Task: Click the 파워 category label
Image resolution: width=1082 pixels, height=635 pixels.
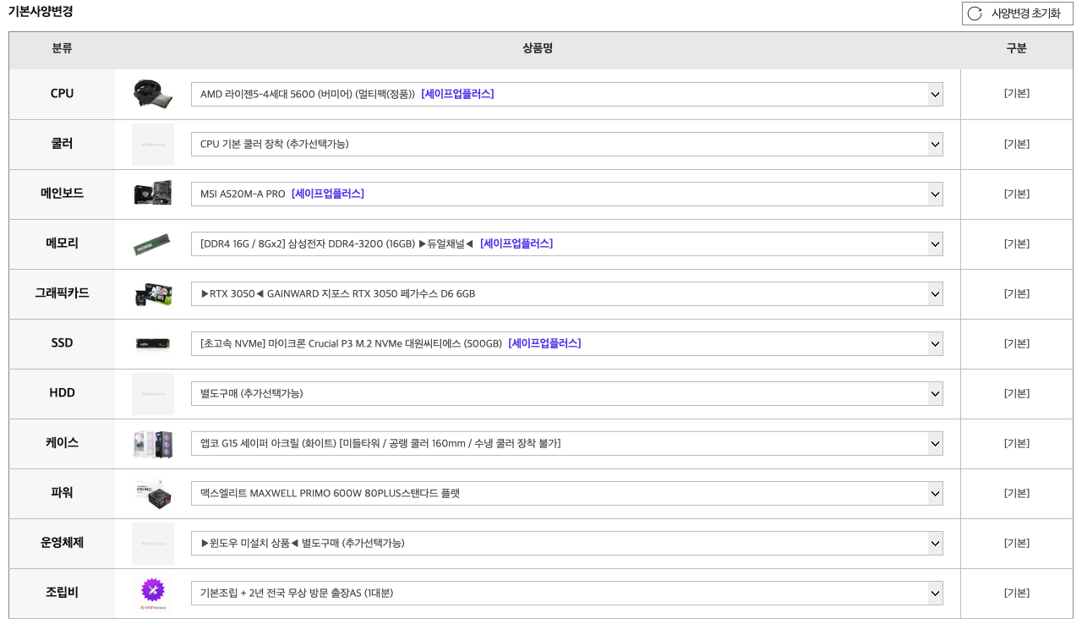Action: (x=62, y=493)
